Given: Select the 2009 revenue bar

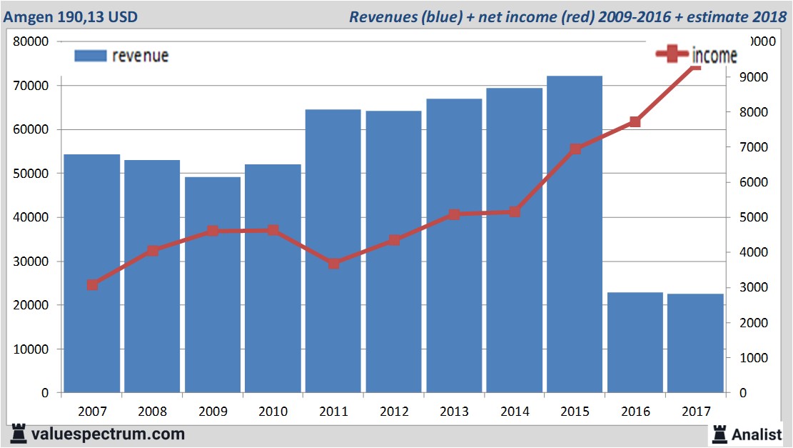Looking at the screenshot, I should pos(213,284).
